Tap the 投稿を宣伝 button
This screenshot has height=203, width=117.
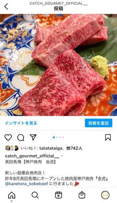click(x=98, y=123)
